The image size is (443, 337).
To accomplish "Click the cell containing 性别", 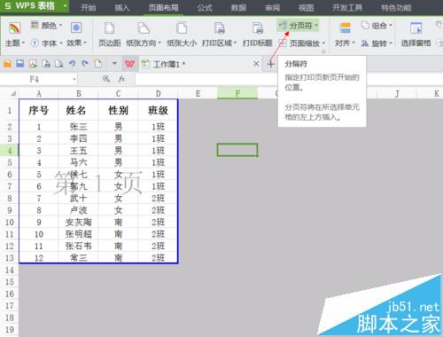I will point(118,110).
